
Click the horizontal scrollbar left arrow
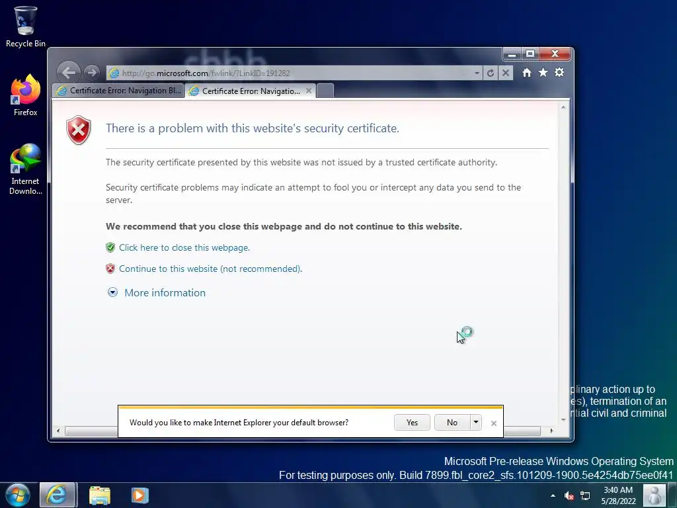tap(58, 431)
